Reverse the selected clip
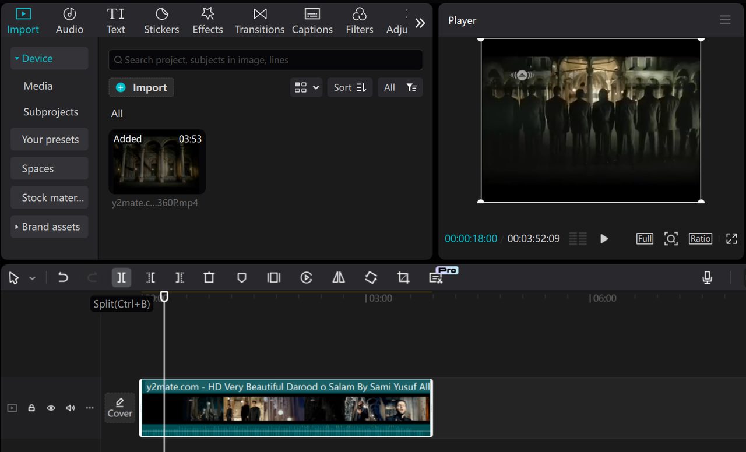 (x=306, y=278)
